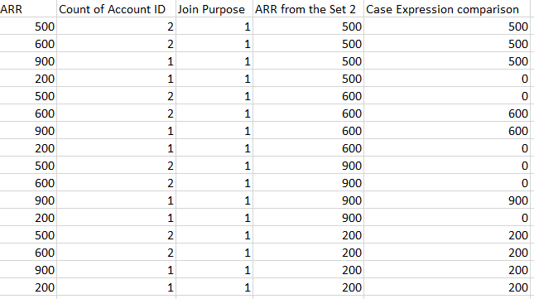Select Case Expression 0 in fourth row
Image resolution: width=534 pixels, height=299 pixels.
click(x=447, y=79)
